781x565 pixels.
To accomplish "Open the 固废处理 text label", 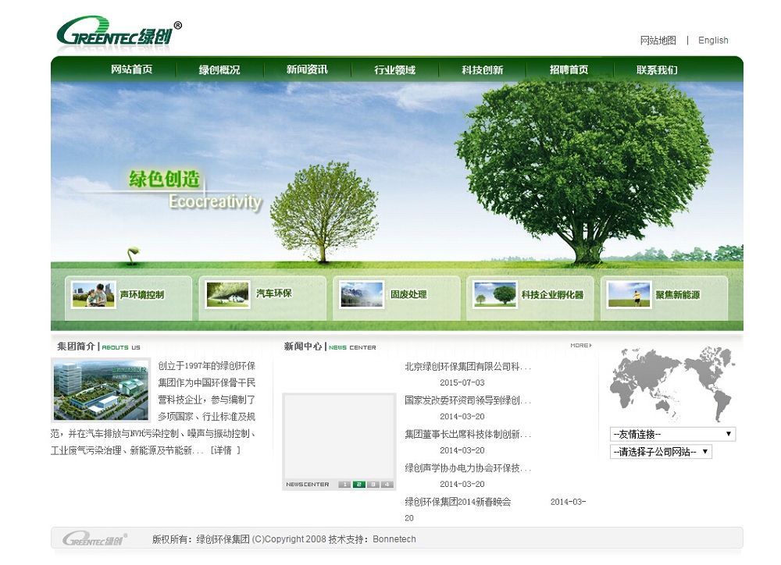I will (408, 294).
